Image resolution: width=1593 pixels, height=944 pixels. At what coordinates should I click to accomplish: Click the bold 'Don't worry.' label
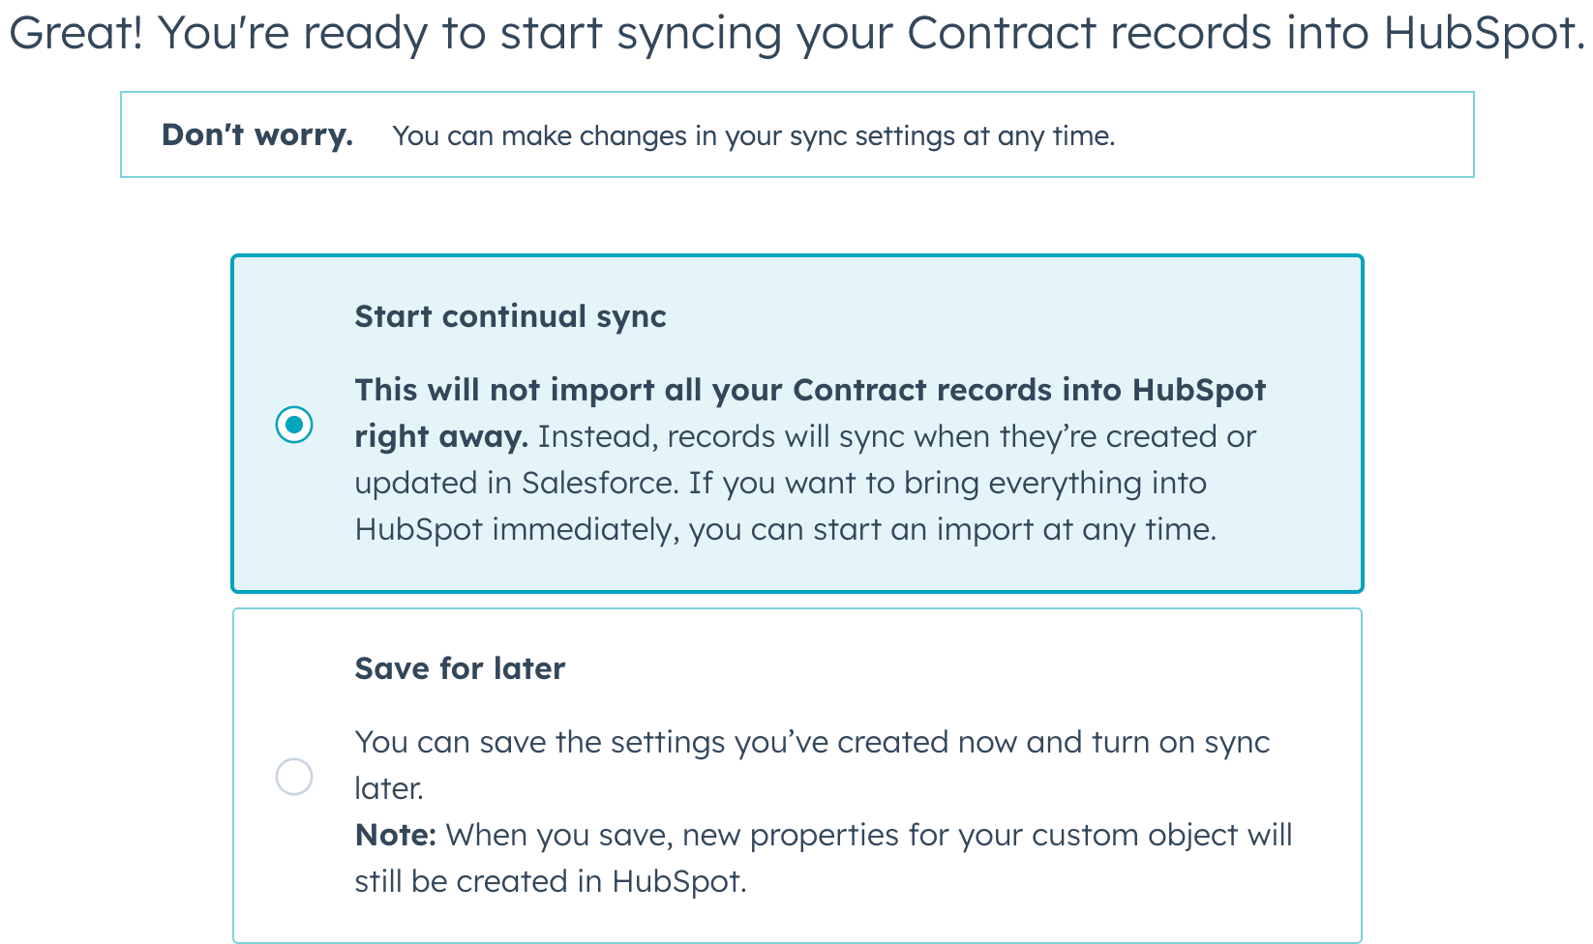256,134
